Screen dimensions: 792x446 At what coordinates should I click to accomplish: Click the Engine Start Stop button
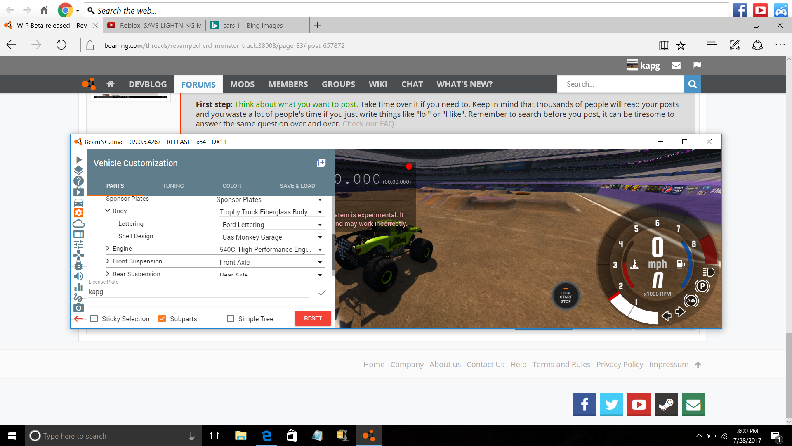(566, 296)
